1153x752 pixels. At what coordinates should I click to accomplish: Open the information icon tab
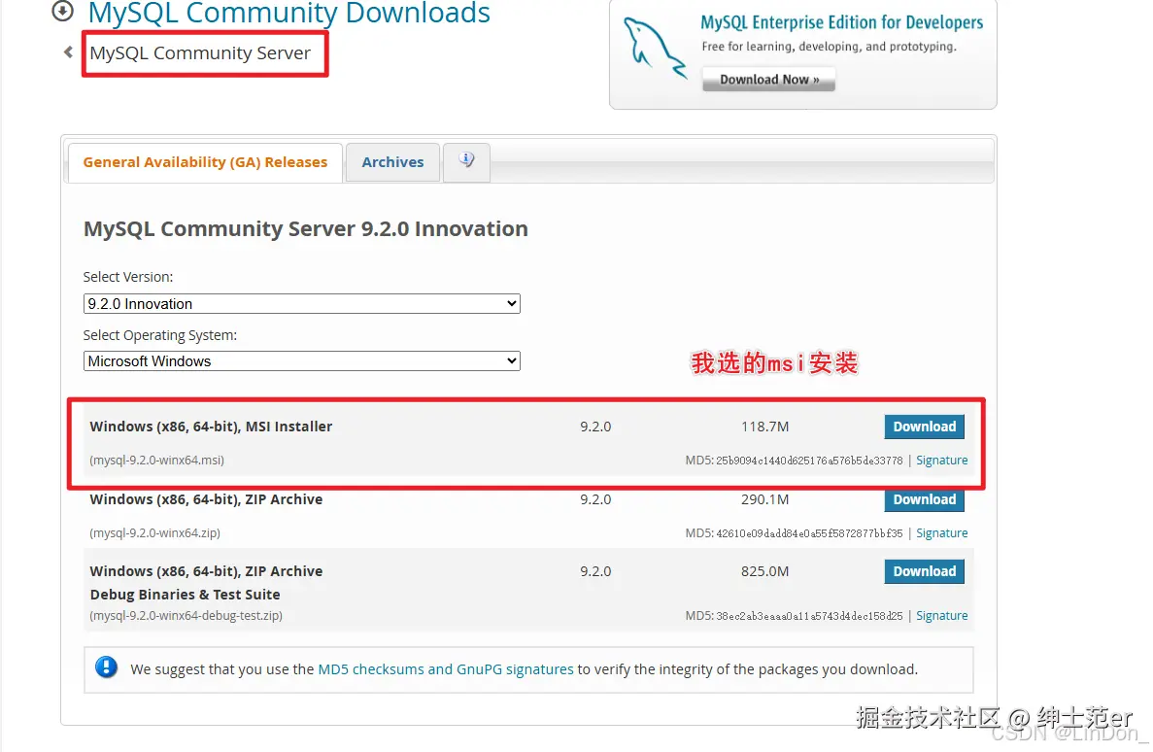click(x=466, y=162)
